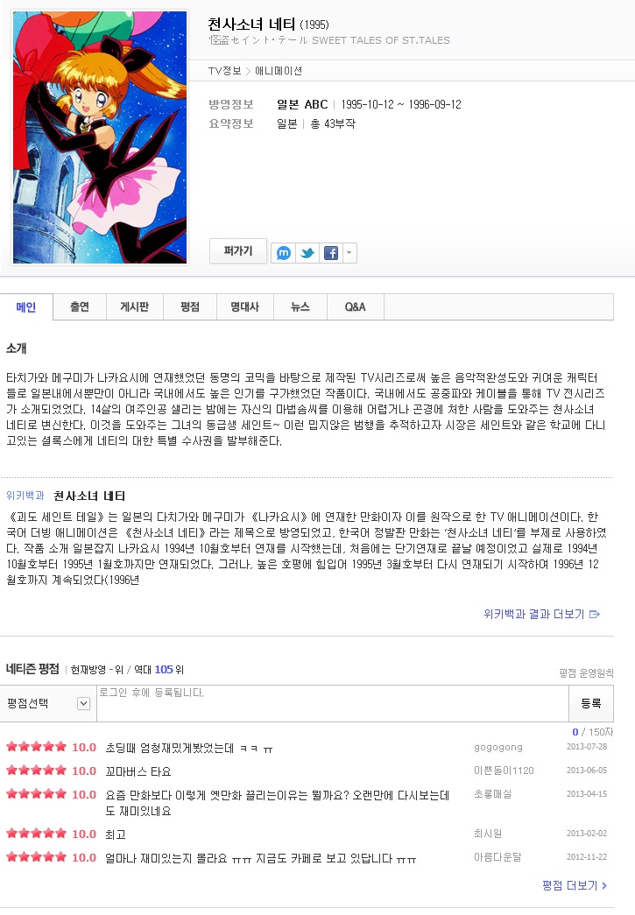Click the 등록 submit button
Viewport: 635px width, 915px height.
coord(591,703)
